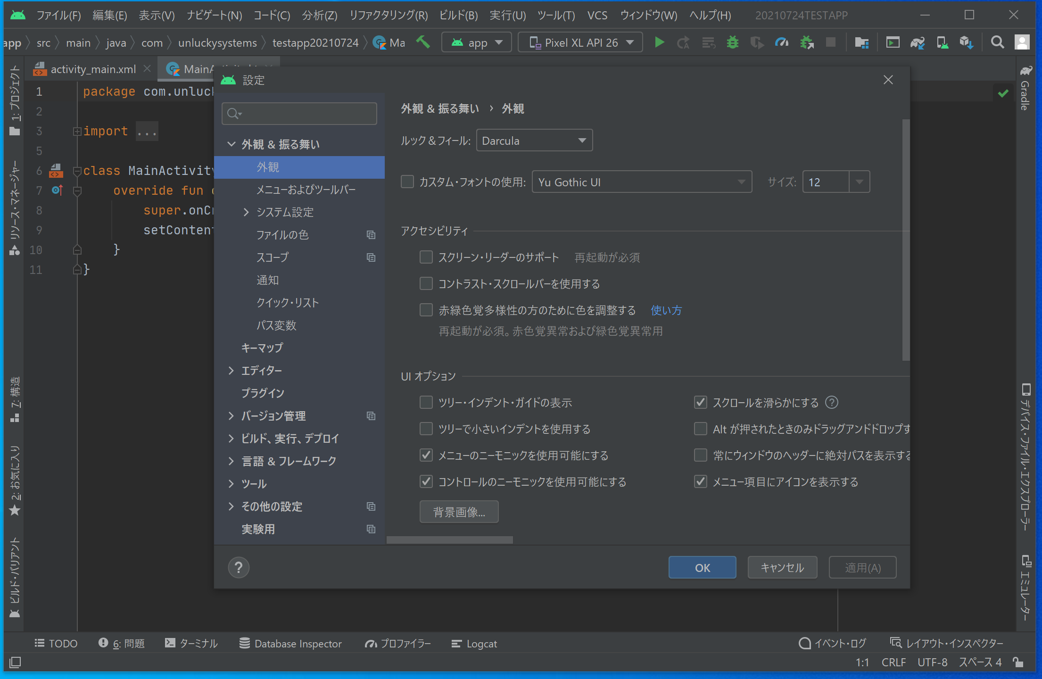The image size is (1042, 679).
Task: Open the ターミナル tool window button
Action: point(191,644)
